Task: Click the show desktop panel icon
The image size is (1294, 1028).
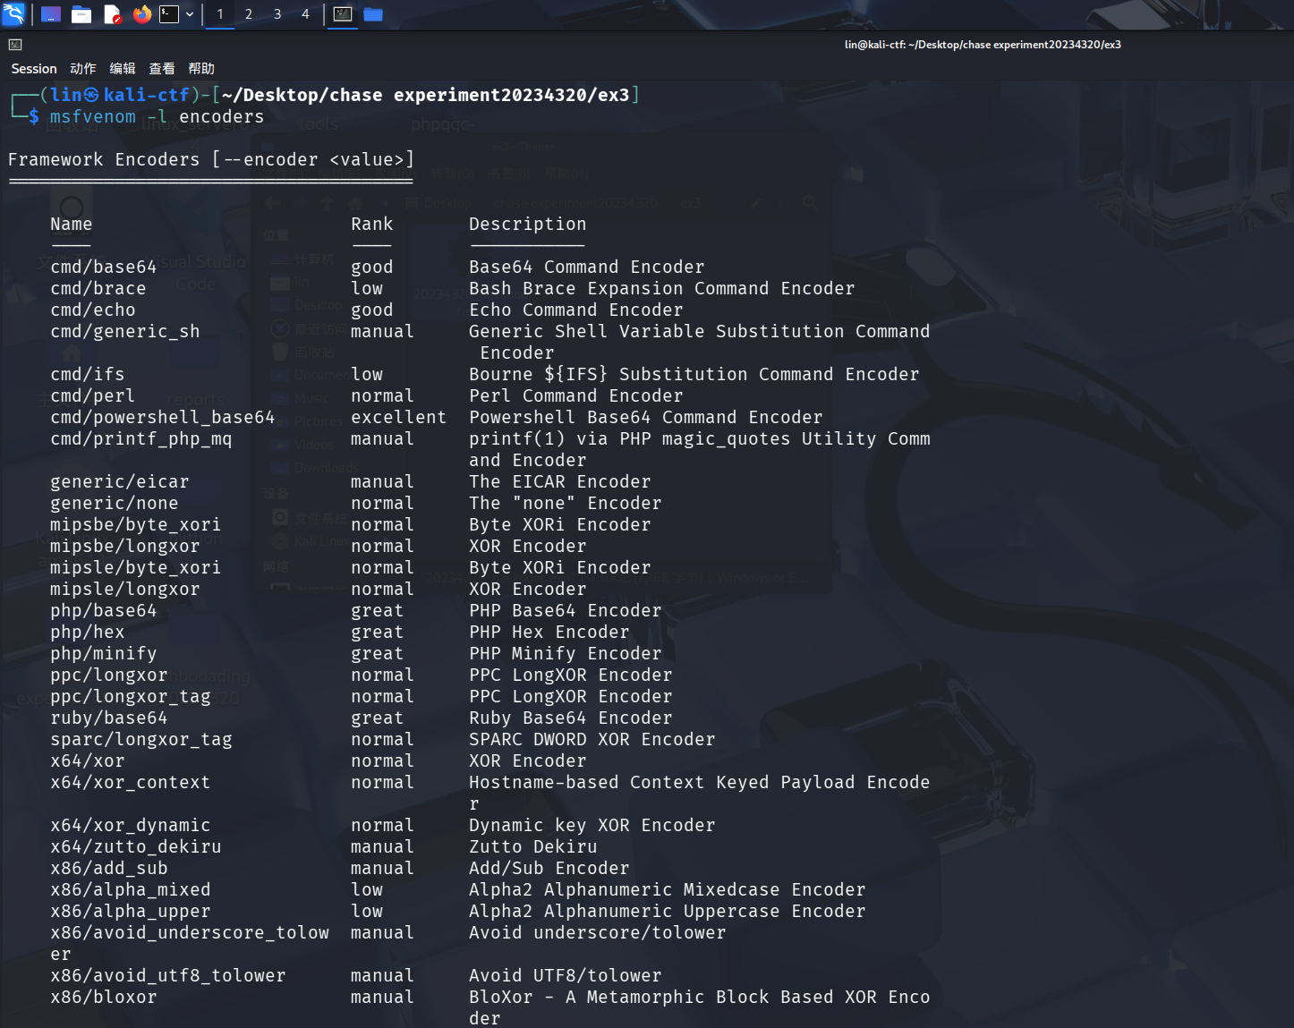Action: [51, 14]
